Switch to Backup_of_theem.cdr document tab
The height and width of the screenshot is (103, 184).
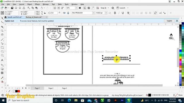34,17
